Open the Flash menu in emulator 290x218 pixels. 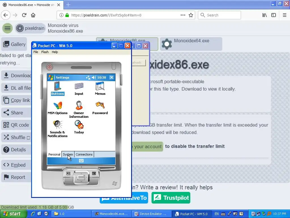pyautogui.click(x=45, y=52)
